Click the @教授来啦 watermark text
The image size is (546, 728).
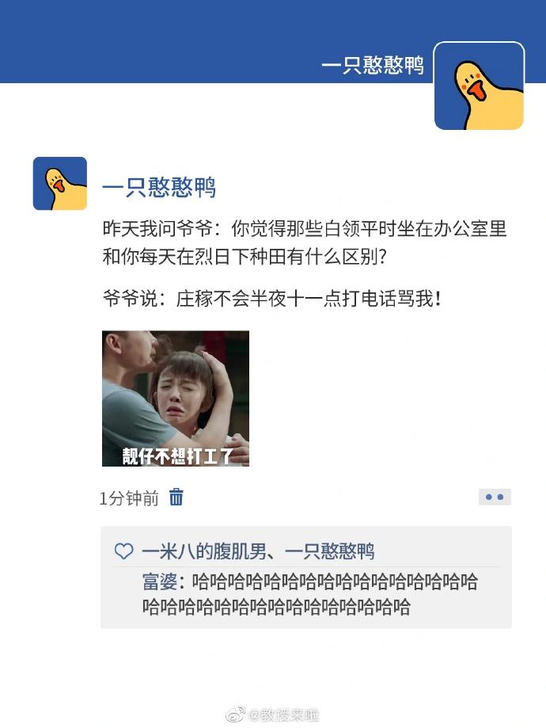(x=284, y=715)
